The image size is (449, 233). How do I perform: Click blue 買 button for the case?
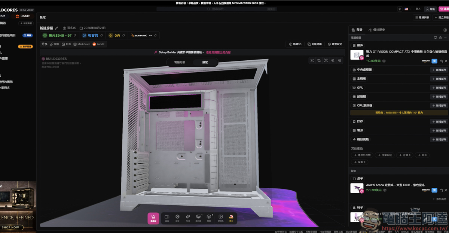point(434,61)
